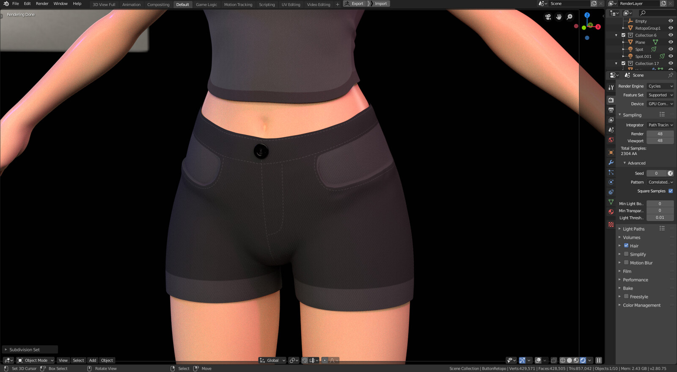Screen dimensions: 677x372
Task: Pin the Scene properties panel
Action: click(x=671, y=75)
